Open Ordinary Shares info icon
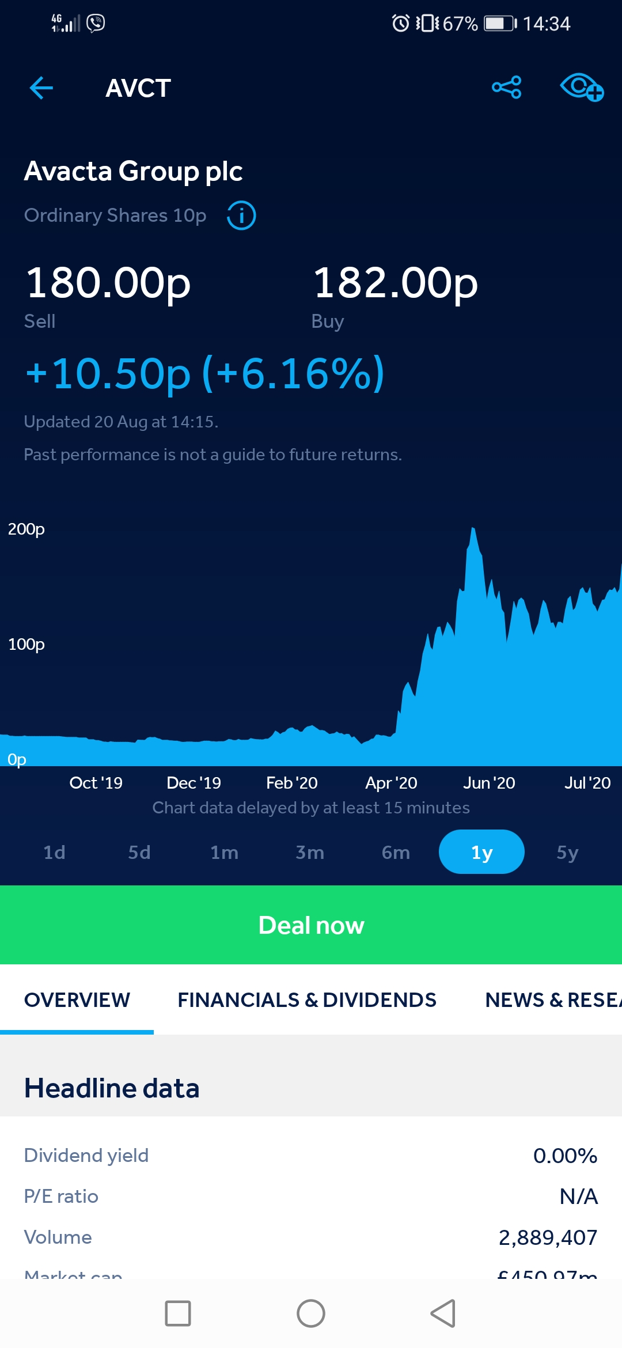 pos(241,215)
